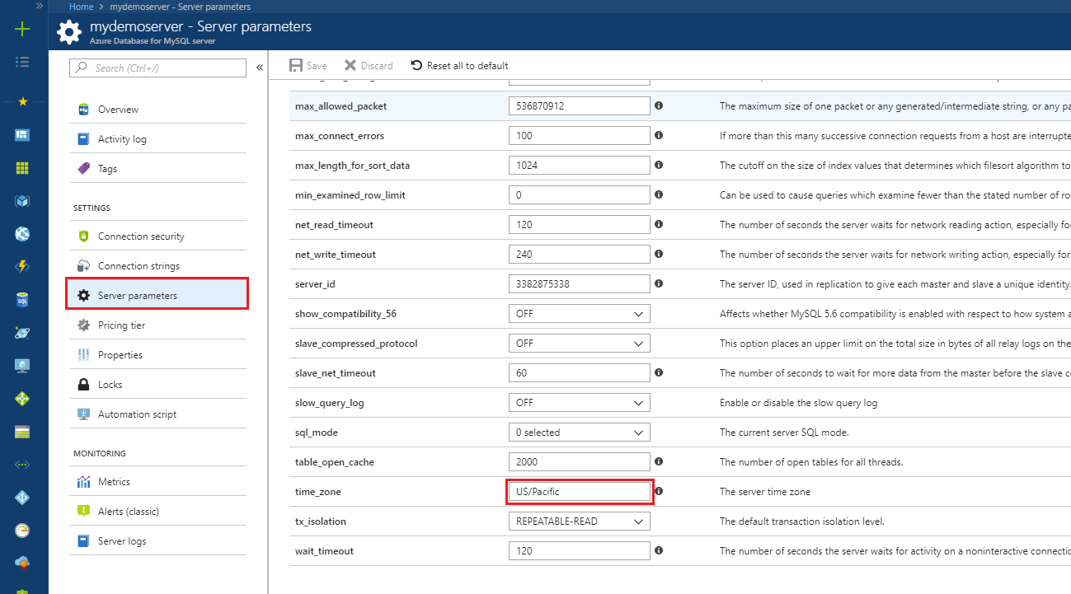Click the net_read_timeout value field
1071x594 pixels.
click(580, 225)
